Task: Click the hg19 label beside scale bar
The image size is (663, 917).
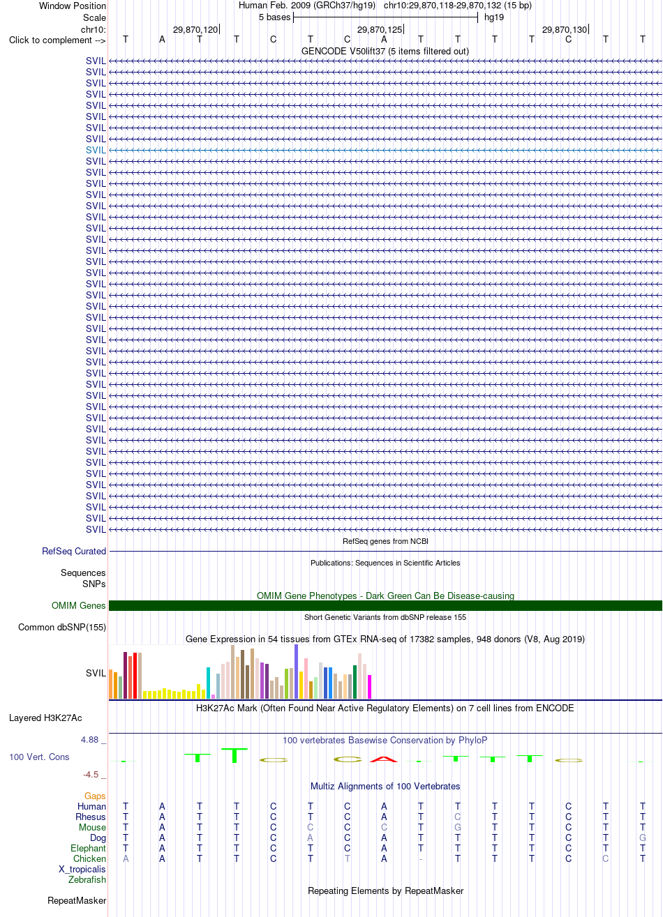Action: coord(494,17)
